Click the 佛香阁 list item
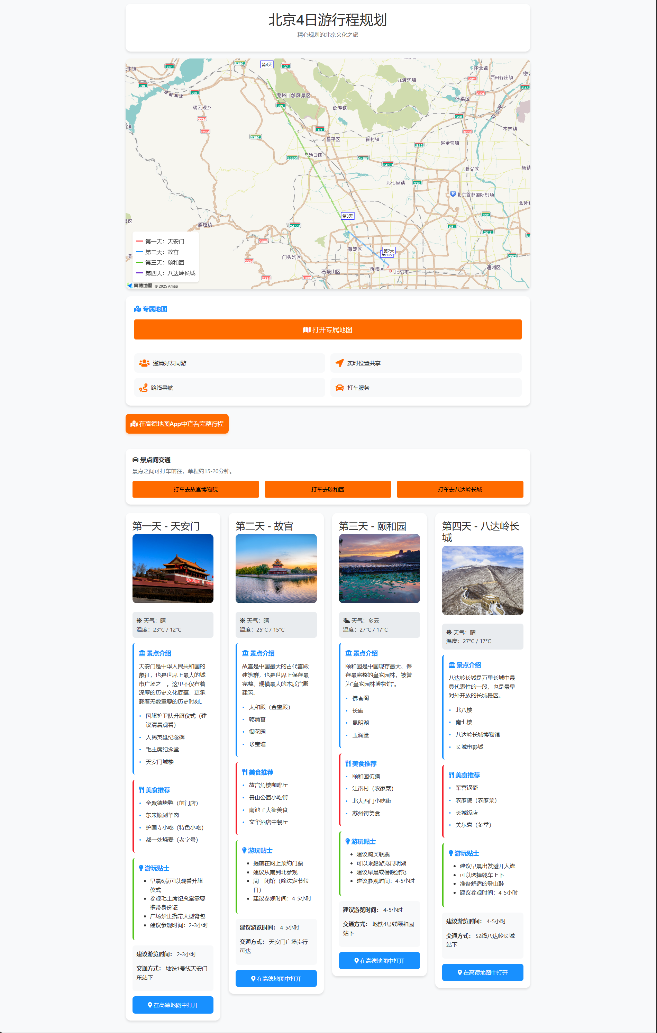This screenshot has width=657, height=1033. [x=361, y=698]
